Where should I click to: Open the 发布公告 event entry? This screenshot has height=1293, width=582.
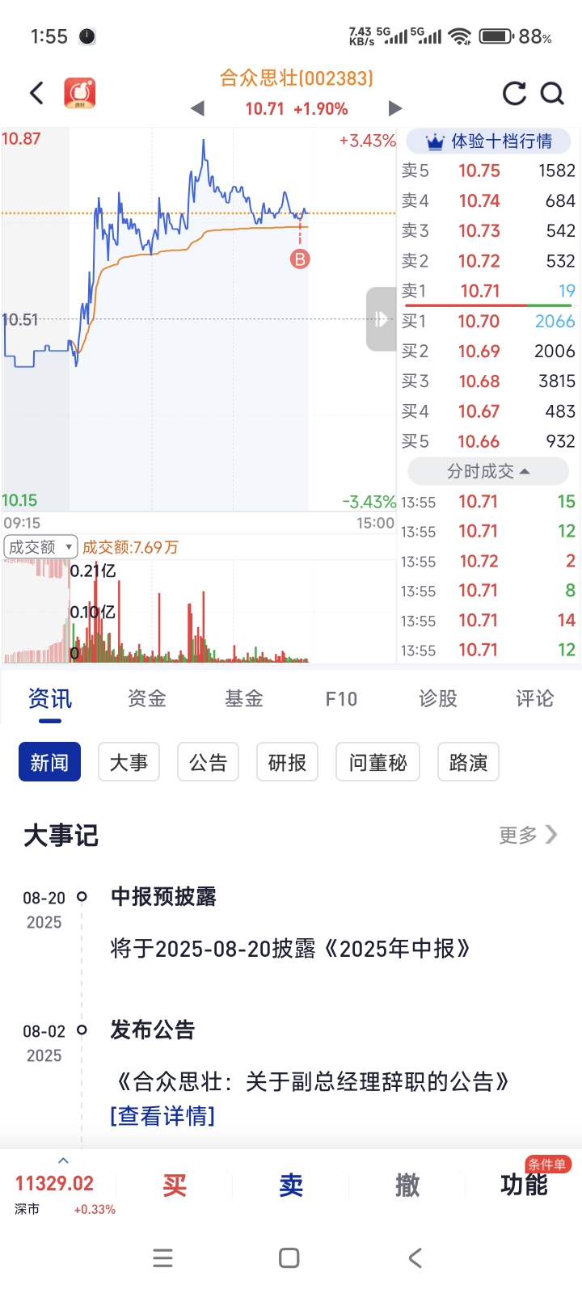coord(153,1030)
